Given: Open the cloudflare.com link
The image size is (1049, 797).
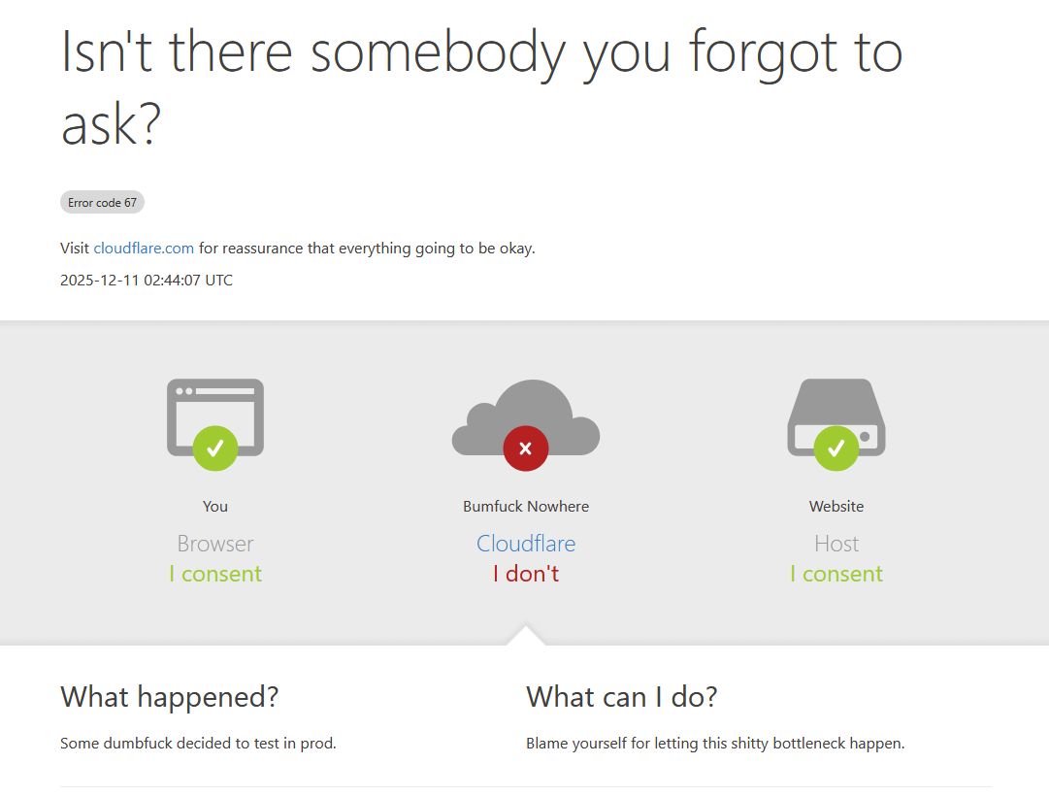Looking at the screenshot, I should 144,249.
